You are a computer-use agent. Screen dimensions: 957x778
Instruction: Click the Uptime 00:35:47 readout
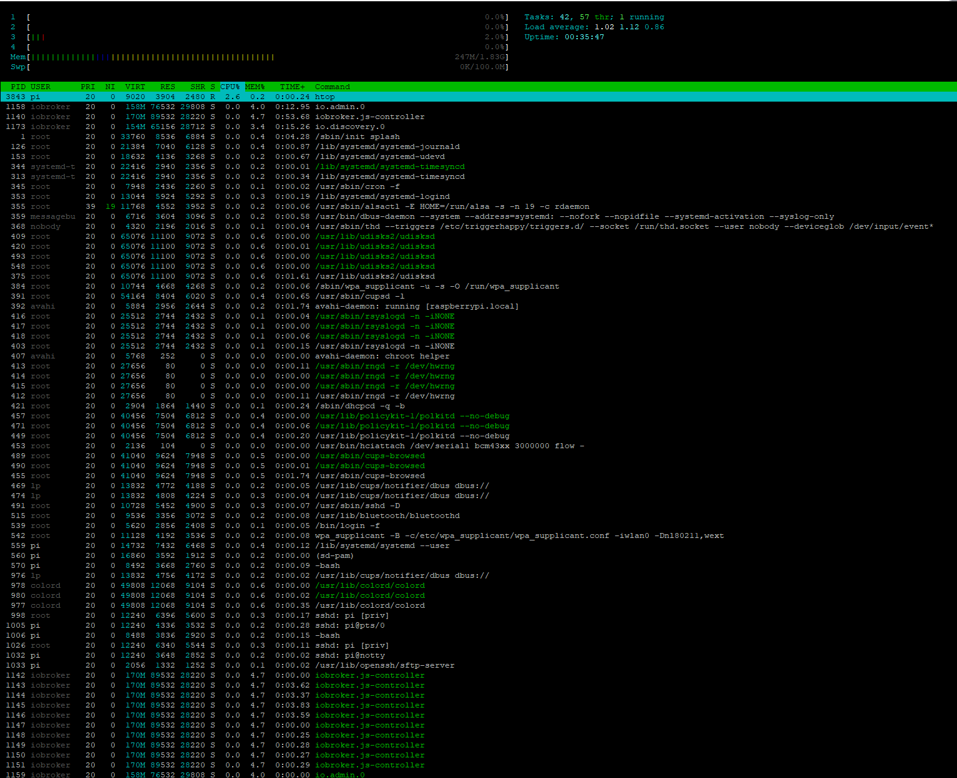(565, 37)
